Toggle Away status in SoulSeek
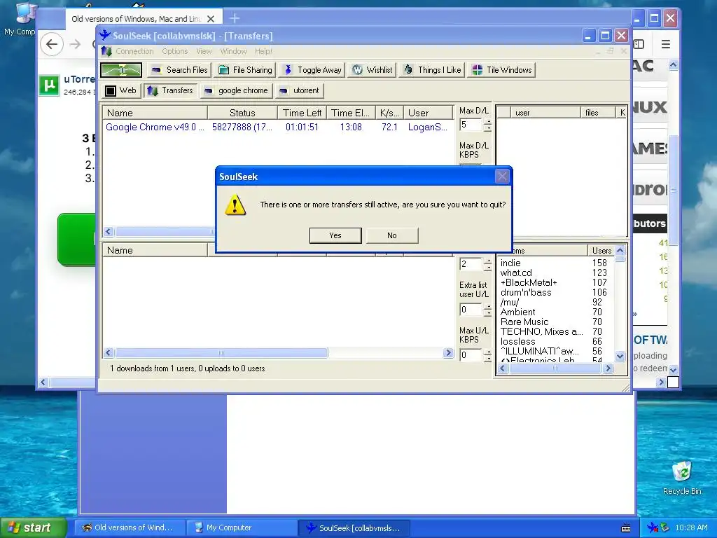Image resolution: width=717 pixels, height=538 pixels. (x=313, y=70)
